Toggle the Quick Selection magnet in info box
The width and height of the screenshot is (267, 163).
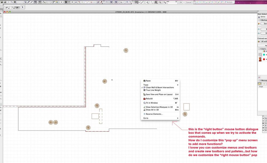17,8
